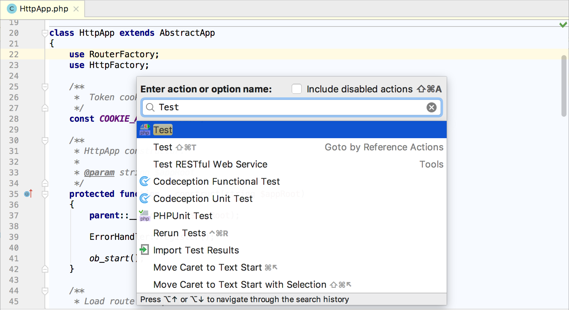This screenshot has height=310, width=569.
Task: Click ob_start call on line 41
Action: pyautogui.click(x=109, y=258)
